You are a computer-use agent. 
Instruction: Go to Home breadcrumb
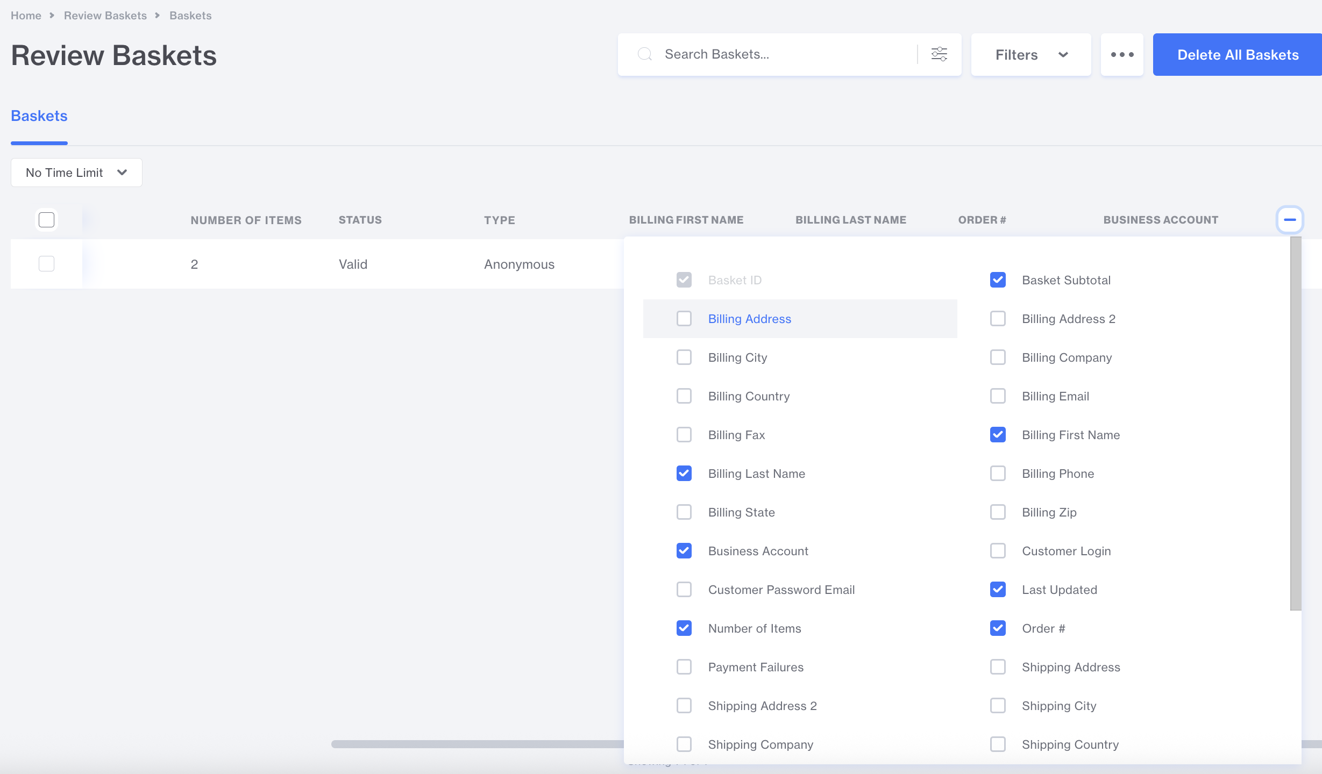pos(26,16)
